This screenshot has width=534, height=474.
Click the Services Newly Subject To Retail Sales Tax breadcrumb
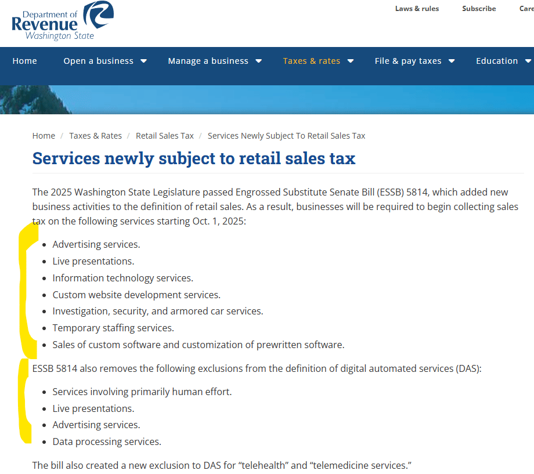click(286, 136)
